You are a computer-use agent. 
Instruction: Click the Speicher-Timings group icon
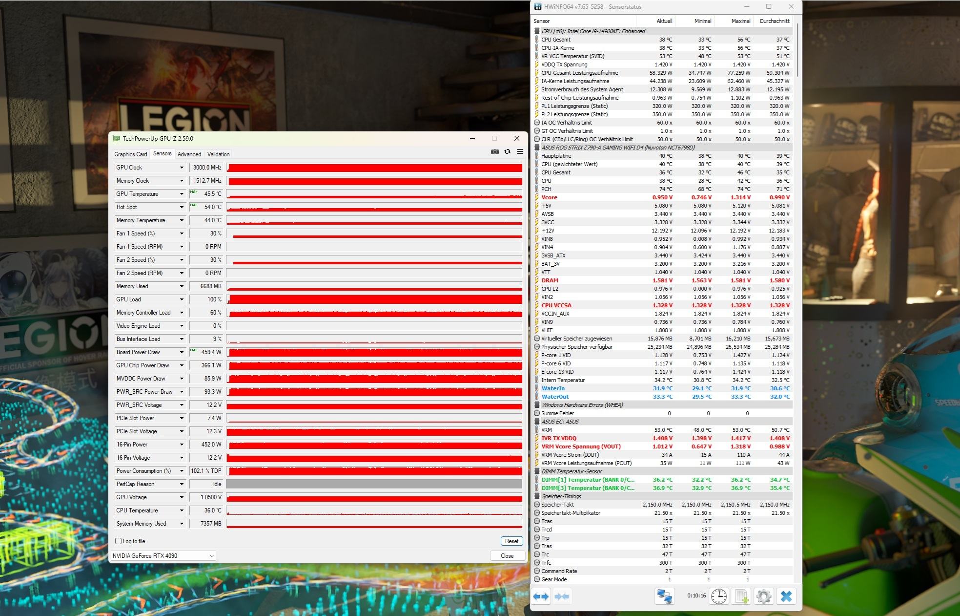click(x=537, y=496)
